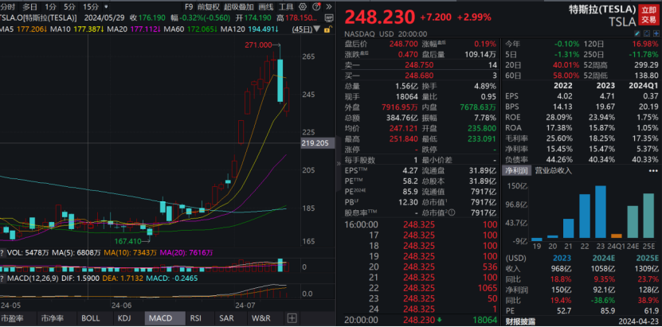Switch to 分时 intraday view

pos(7,6)
